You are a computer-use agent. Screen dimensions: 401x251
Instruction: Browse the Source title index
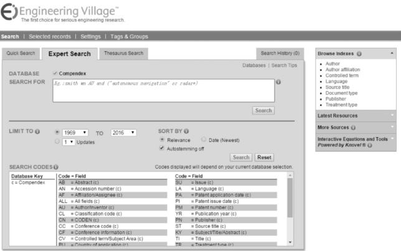[337, 87]
